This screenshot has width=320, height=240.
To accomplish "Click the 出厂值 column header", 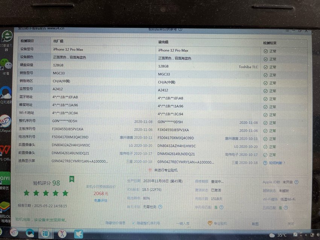I will (58, 41).
